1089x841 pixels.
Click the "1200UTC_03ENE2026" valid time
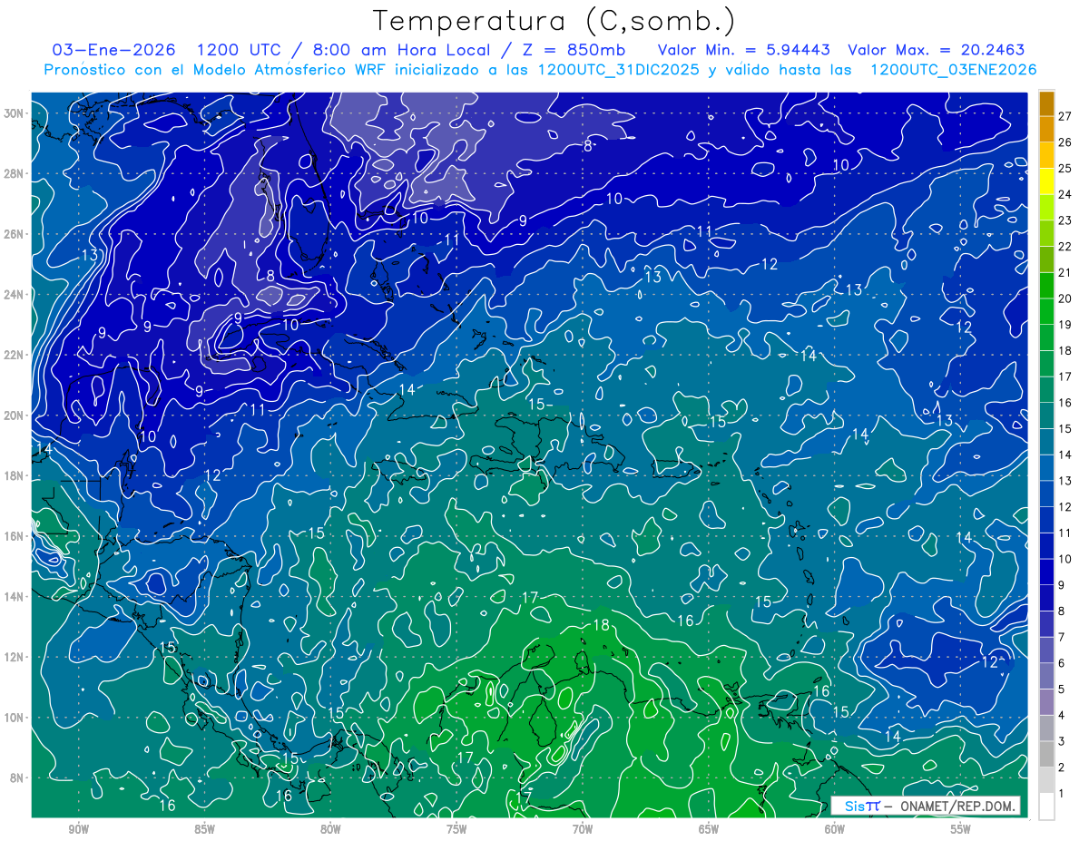[954, 70]
